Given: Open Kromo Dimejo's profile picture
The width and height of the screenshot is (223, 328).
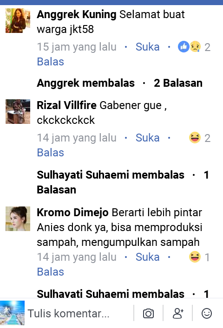Looking at the screenshot, I should pos(18,219).
